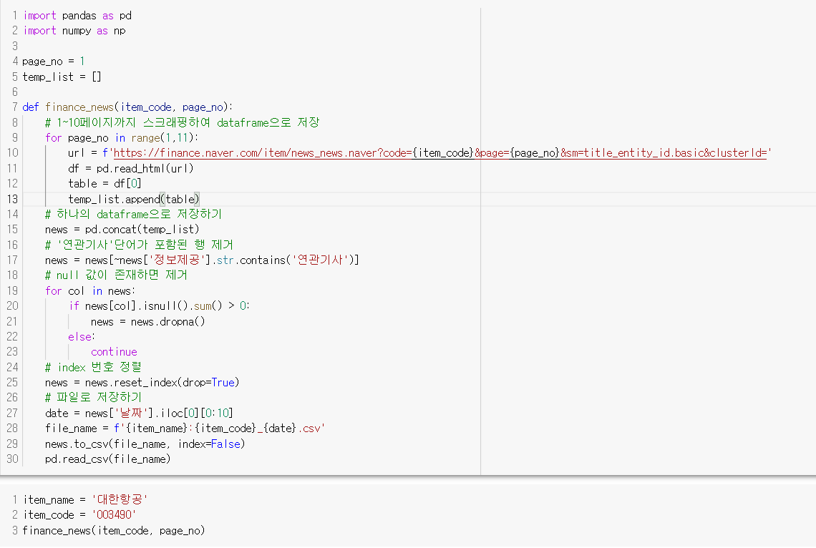Click 'table = df[0]' line

(x=105, y=184)
